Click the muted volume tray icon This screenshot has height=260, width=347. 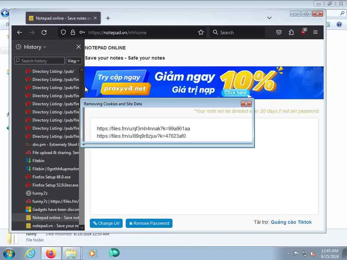pos(313,254)
